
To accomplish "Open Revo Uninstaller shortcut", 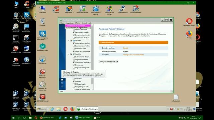I will [x=136, y=10].
